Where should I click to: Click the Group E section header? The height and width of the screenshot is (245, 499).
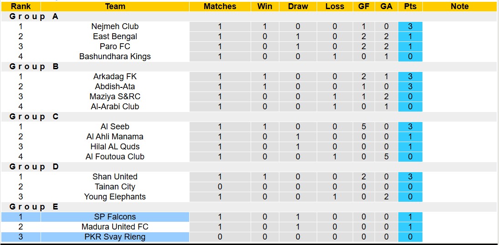point(34,207)
